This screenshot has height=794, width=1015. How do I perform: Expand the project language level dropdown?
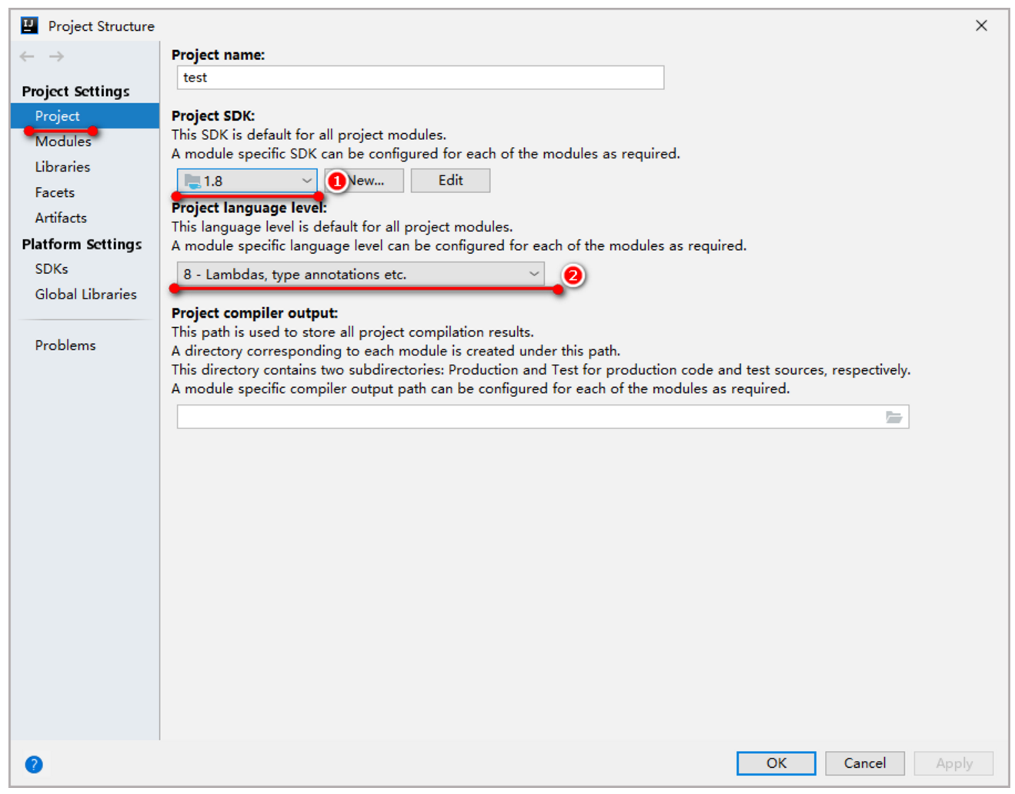tap(360, 274)
